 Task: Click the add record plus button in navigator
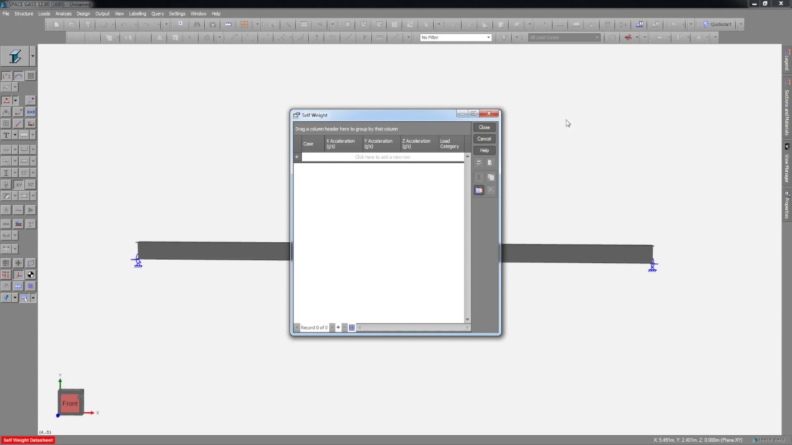(338, 328)
